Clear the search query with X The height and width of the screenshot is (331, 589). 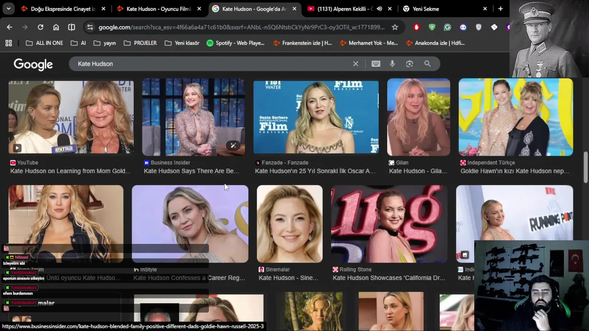[x=356, y=64]
